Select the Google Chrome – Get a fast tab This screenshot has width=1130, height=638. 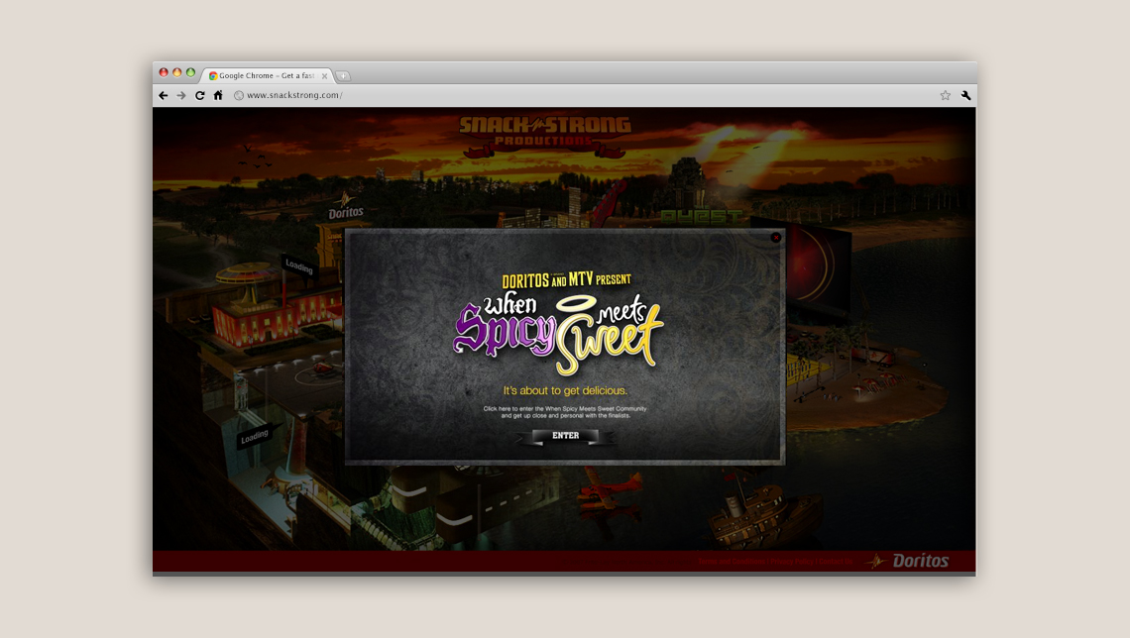click(x=266, y=75)
